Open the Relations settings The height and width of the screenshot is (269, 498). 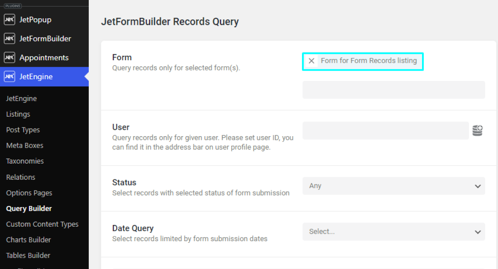click(x=20, y=177)
